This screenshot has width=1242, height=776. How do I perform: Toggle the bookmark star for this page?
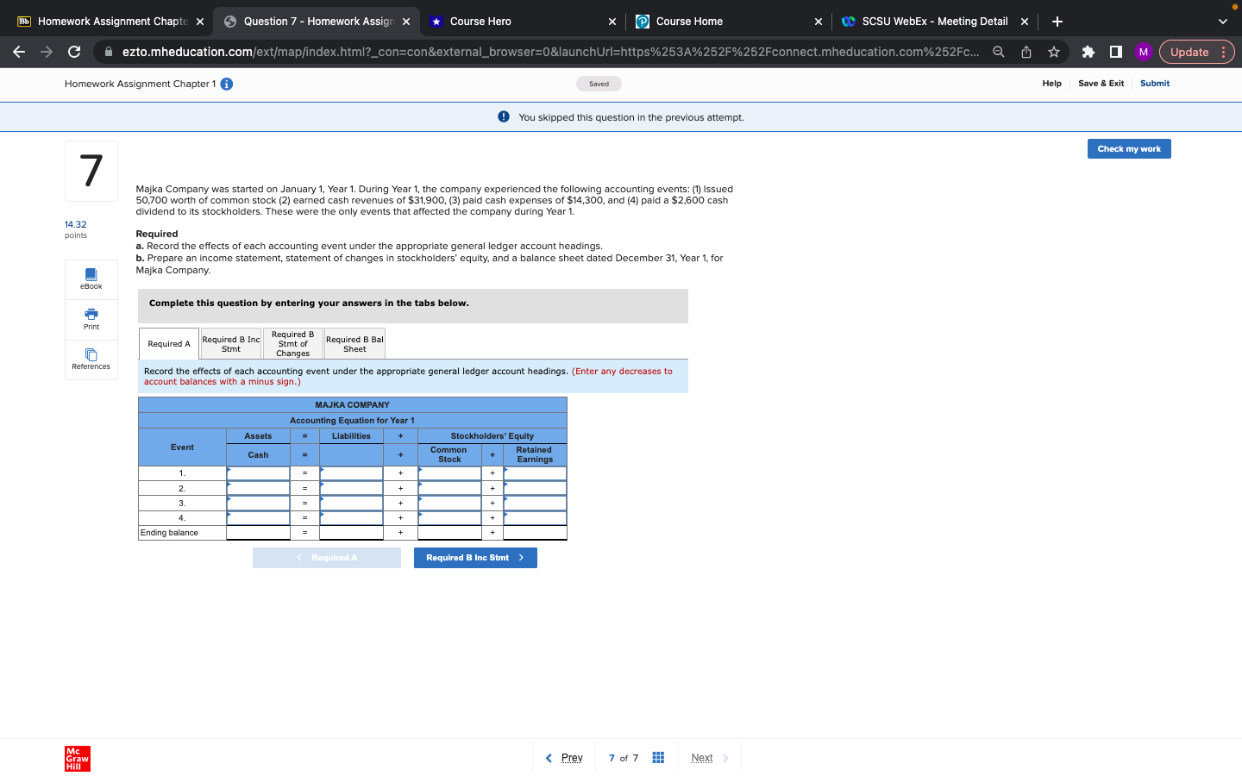point(1053,52)
